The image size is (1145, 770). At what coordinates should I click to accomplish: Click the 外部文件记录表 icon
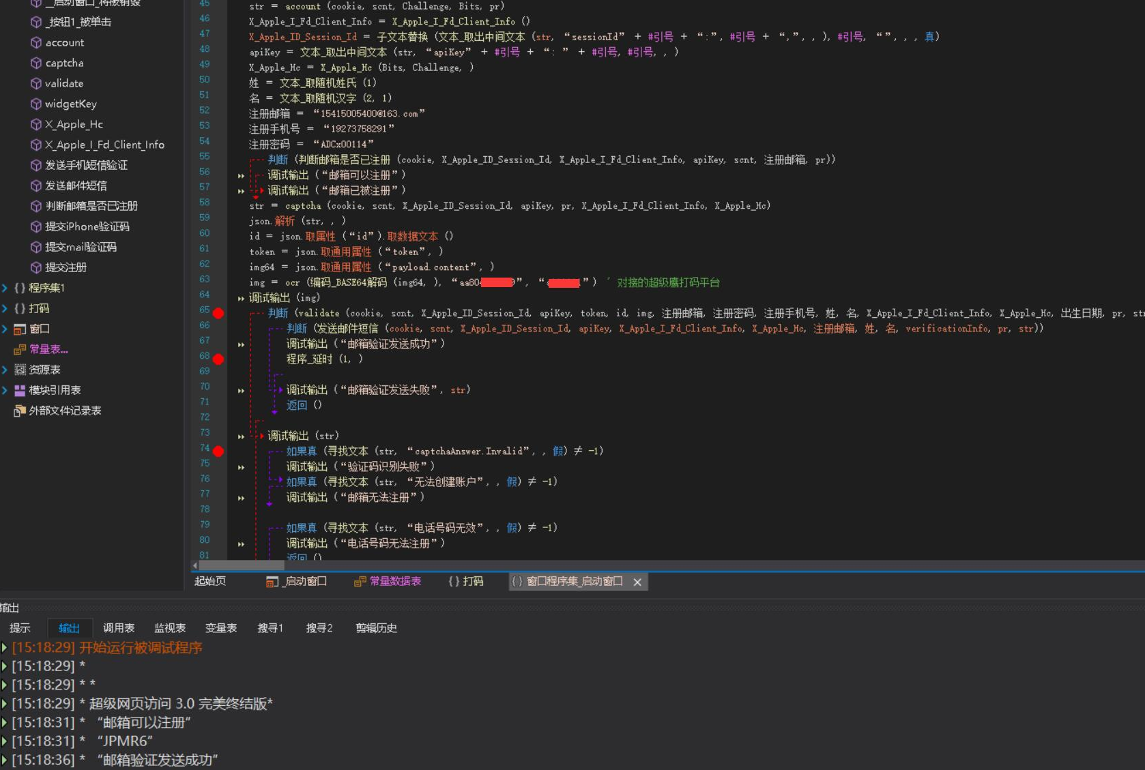[20, 411]
